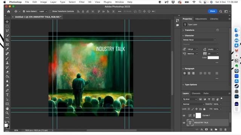The image size is (241, 135).
Task: Open the Edit Toolbar three-dots icon
Action: click(x=7, y=117)
